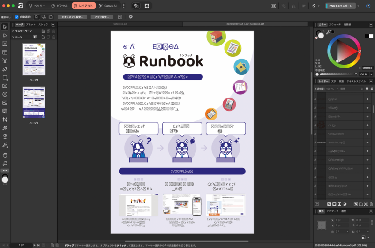The height and width of the screenshot is (248, 375).
Task: Open the Affinity logo app menu
Action: click(21, 6)
